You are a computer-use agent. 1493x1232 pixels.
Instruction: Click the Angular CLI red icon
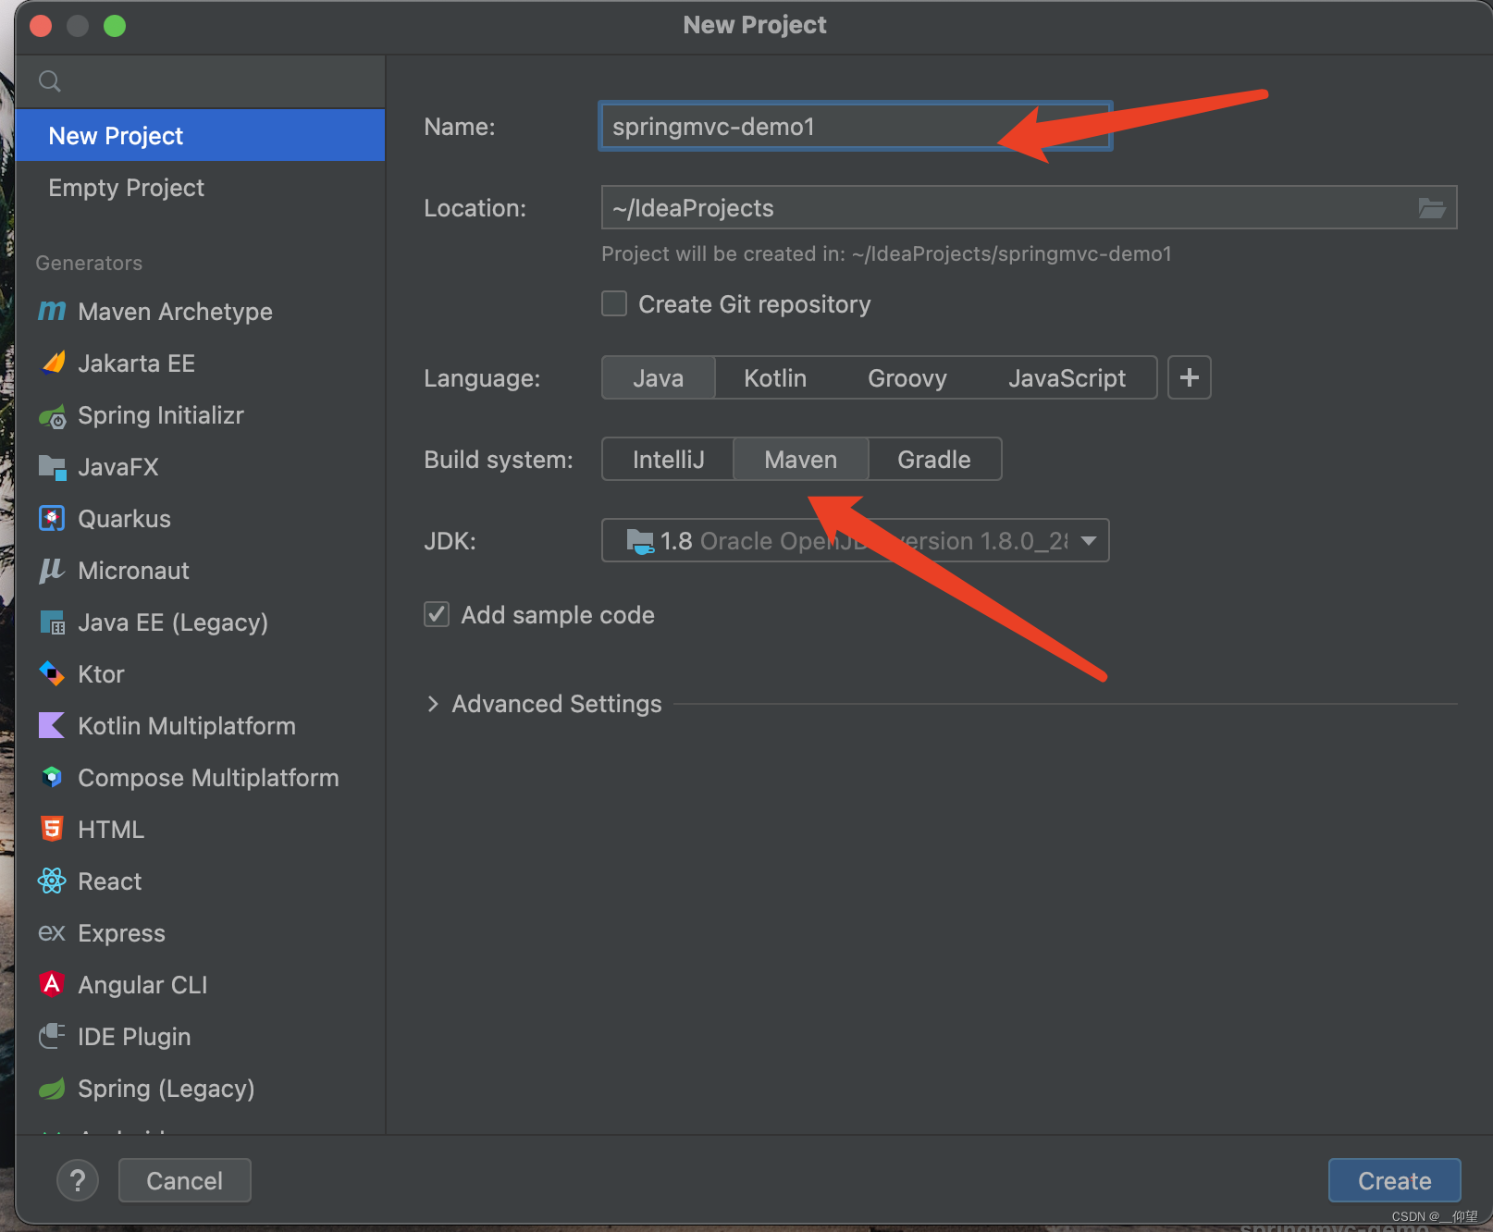click(x=52, y=984)
